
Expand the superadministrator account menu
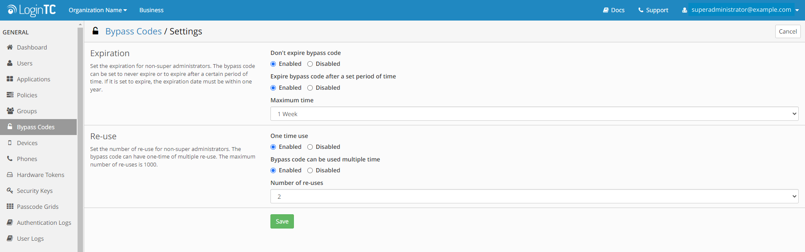(x=745, y=10)
